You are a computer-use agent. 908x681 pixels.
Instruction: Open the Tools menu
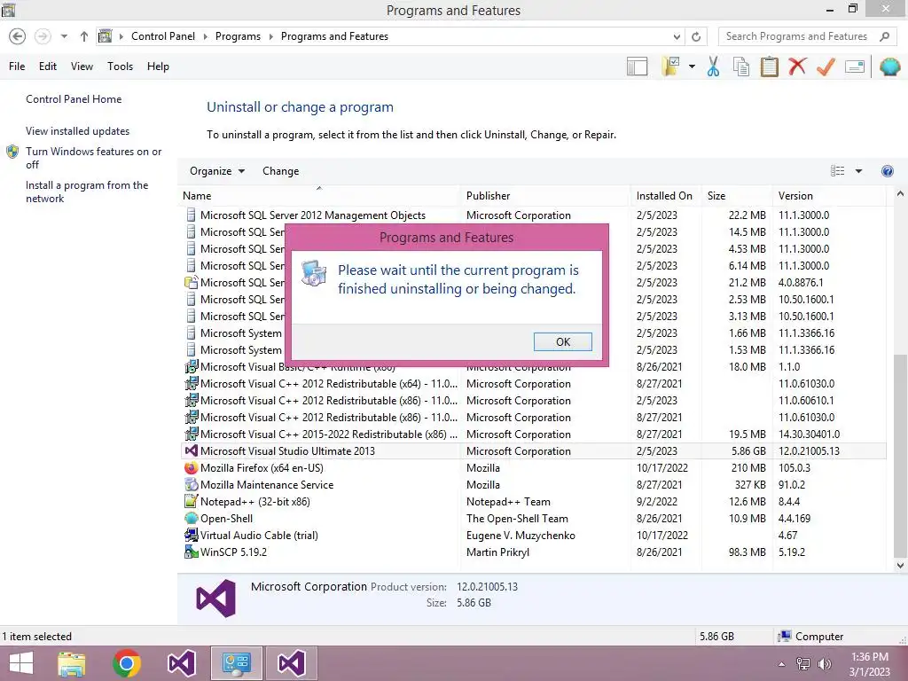click(x=120, y=66)
